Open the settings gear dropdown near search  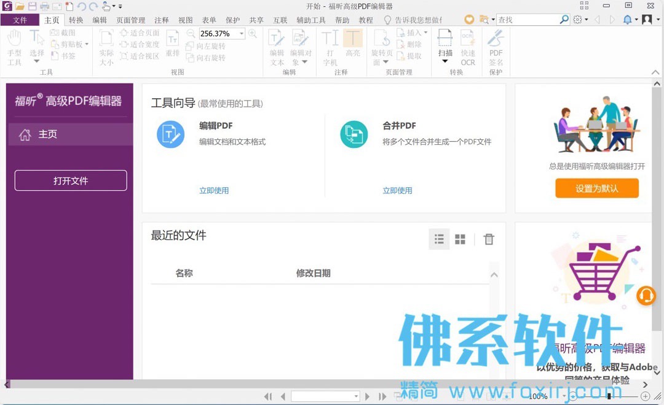pyautogui.click(x=587, y=20)
